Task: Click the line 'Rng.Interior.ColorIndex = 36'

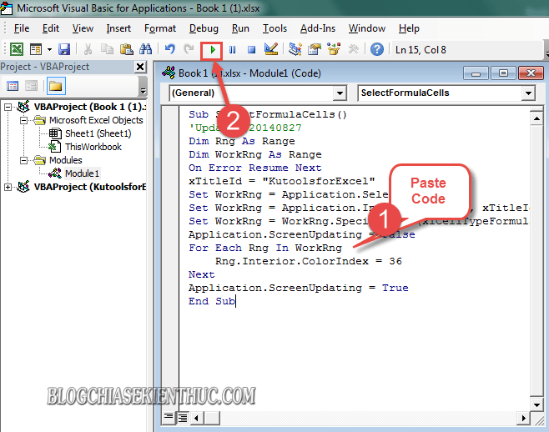Action: click(309, 261)
